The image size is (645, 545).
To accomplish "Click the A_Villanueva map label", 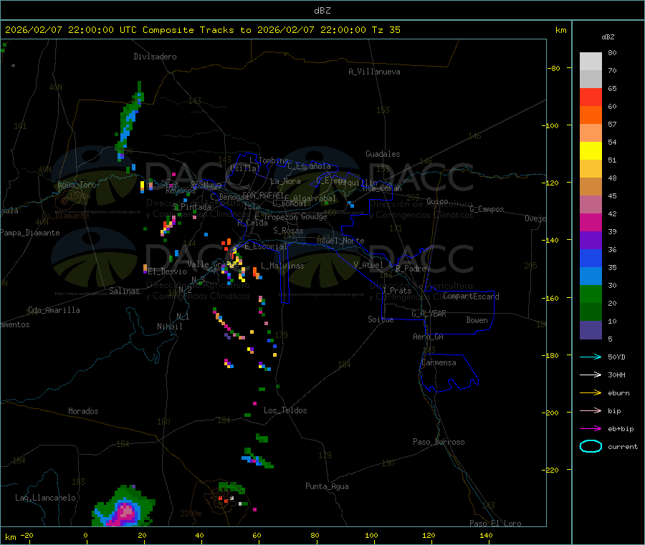I will (374, 72).
